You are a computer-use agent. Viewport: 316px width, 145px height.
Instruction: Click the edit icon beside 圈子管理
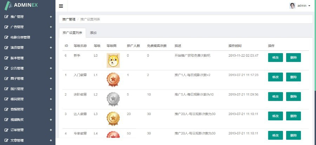pos(6,78)
